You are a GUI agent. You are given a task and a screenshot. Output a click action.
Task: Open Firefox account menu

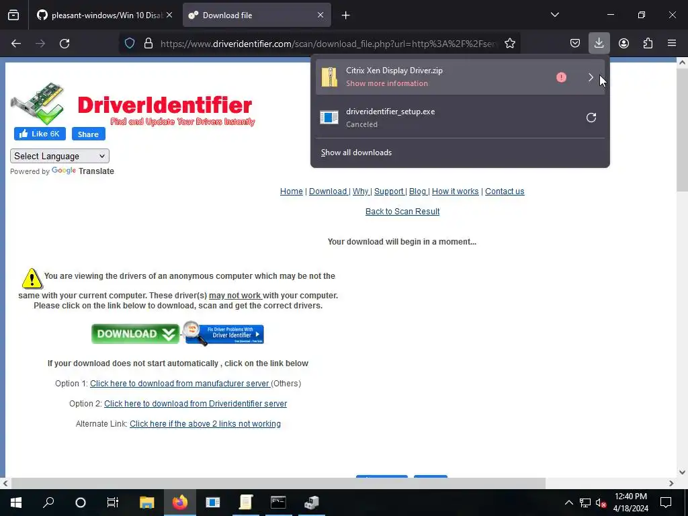click(623, 44)
